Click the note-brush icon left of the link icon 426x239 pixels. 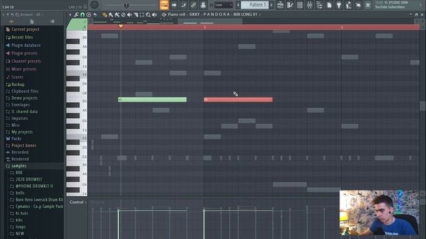pos(184,5)
